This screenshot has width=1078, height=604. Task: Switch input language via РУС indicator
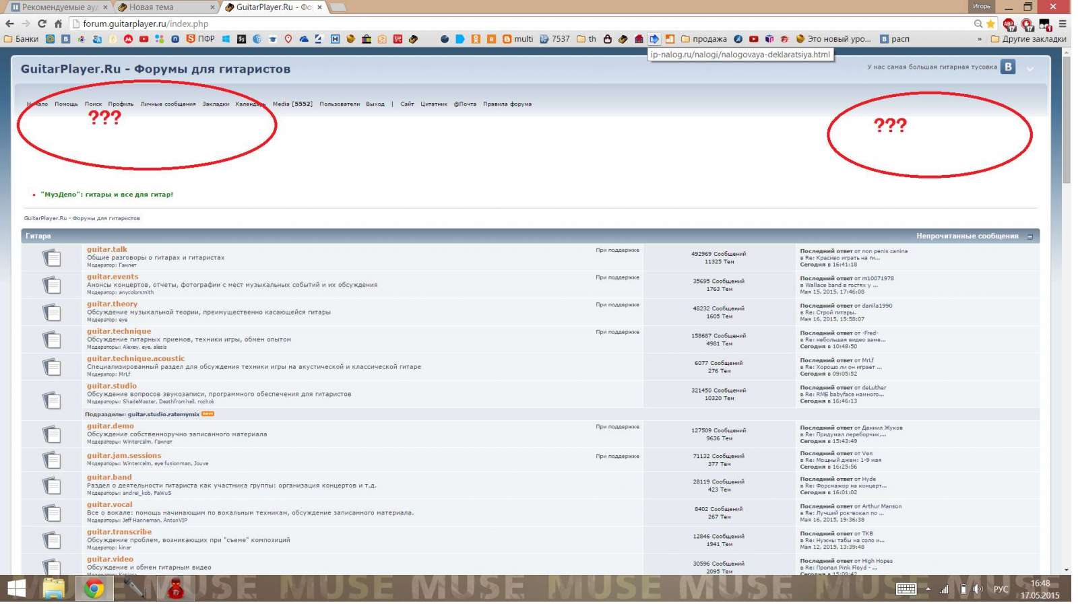click(1001, 589)
